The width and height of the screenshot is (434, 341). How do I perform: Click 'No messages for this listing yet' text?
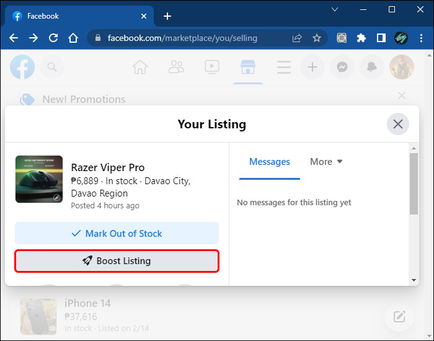[294, 203]
